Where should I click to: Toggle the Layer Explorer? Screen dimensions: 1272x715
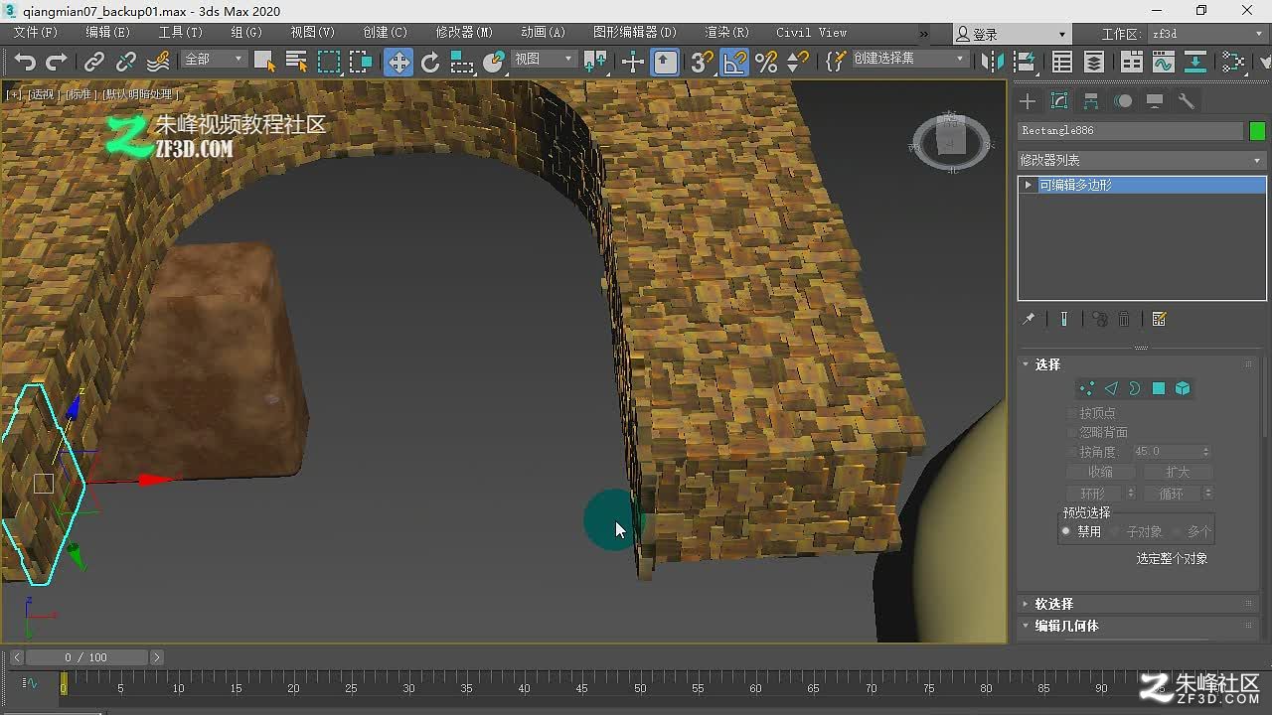1094,62
